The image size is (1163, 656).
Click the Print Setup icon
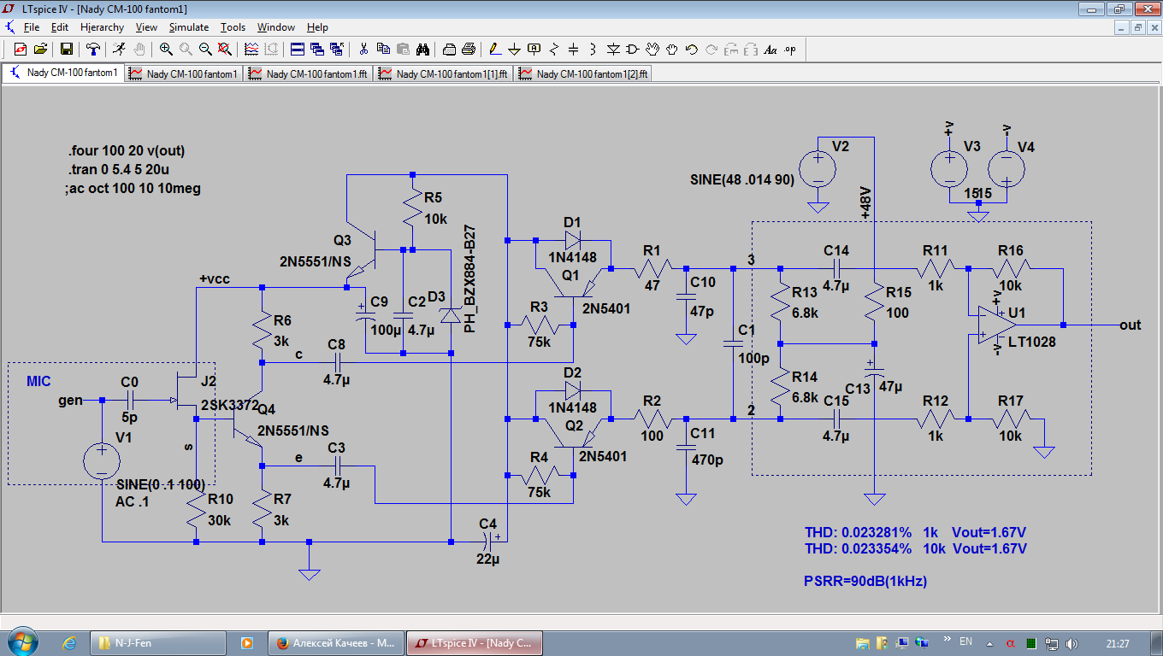click(x=449, y=49)
